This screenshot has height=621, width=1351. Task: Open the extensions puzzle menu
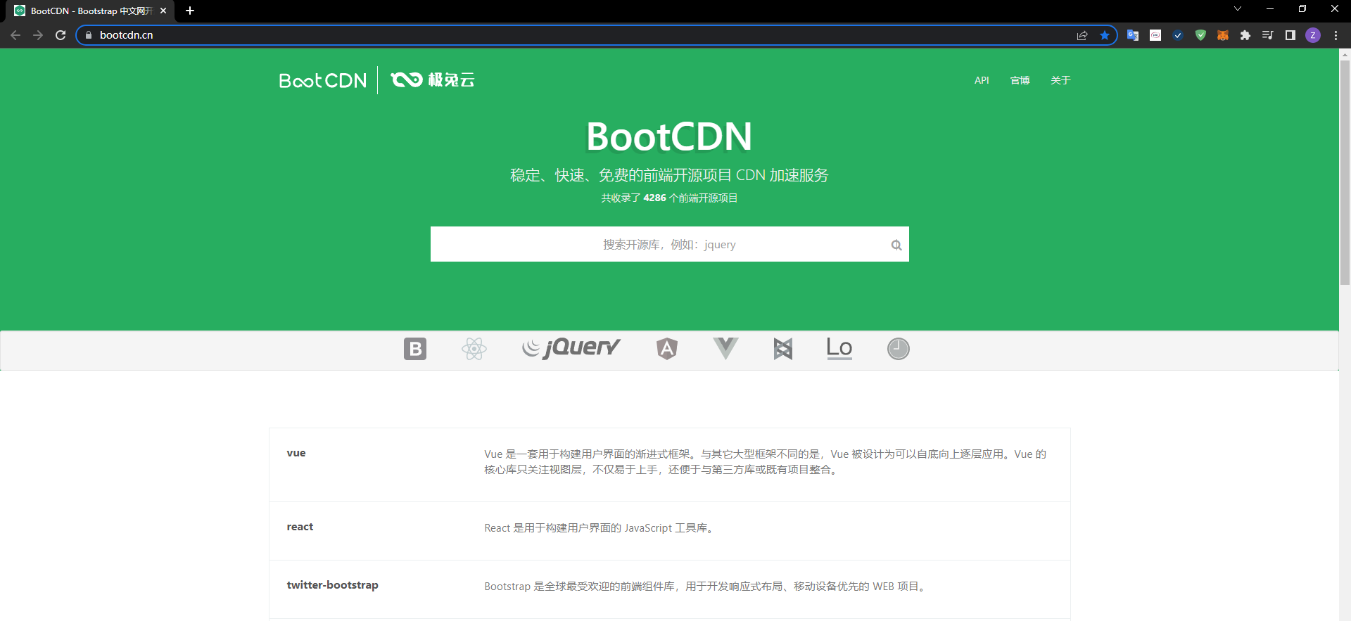click(1245, 35)
